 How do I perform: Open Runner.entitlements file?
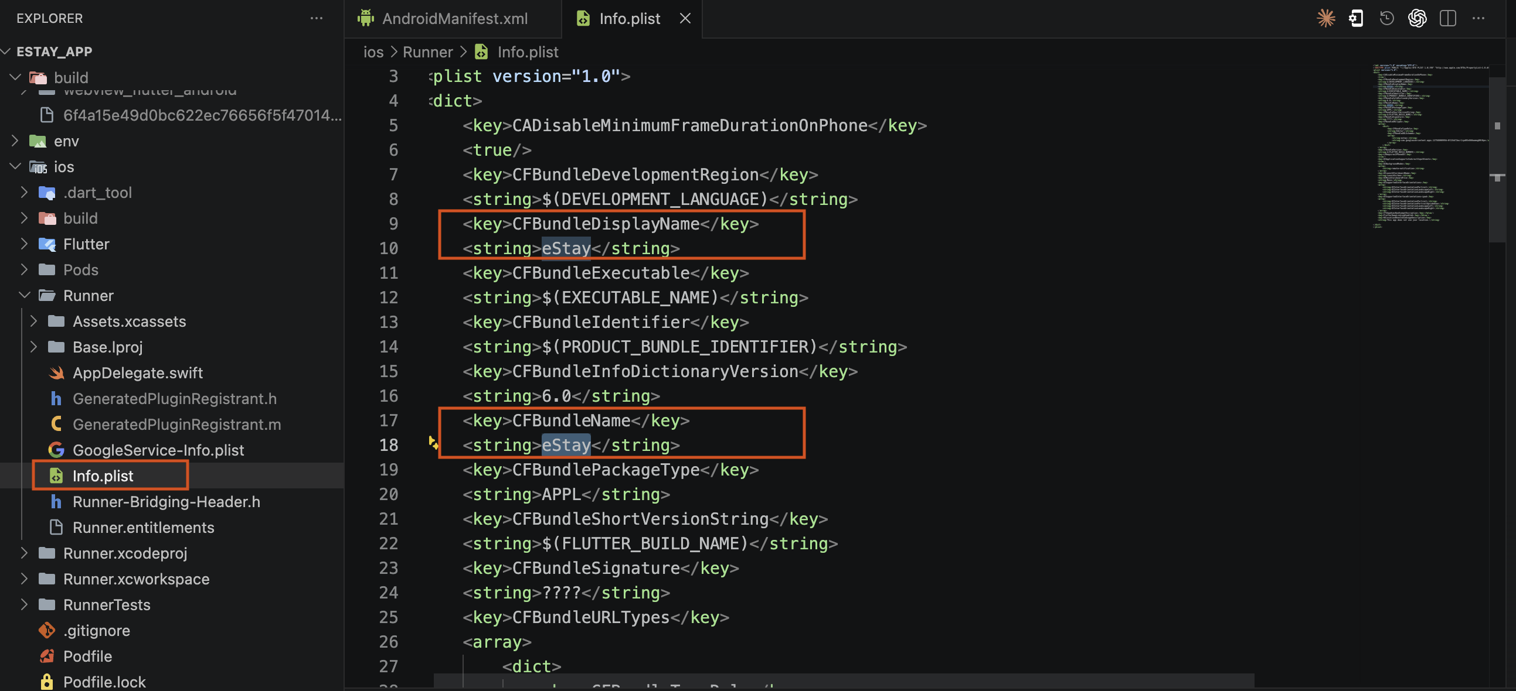[x=143, y=528]
